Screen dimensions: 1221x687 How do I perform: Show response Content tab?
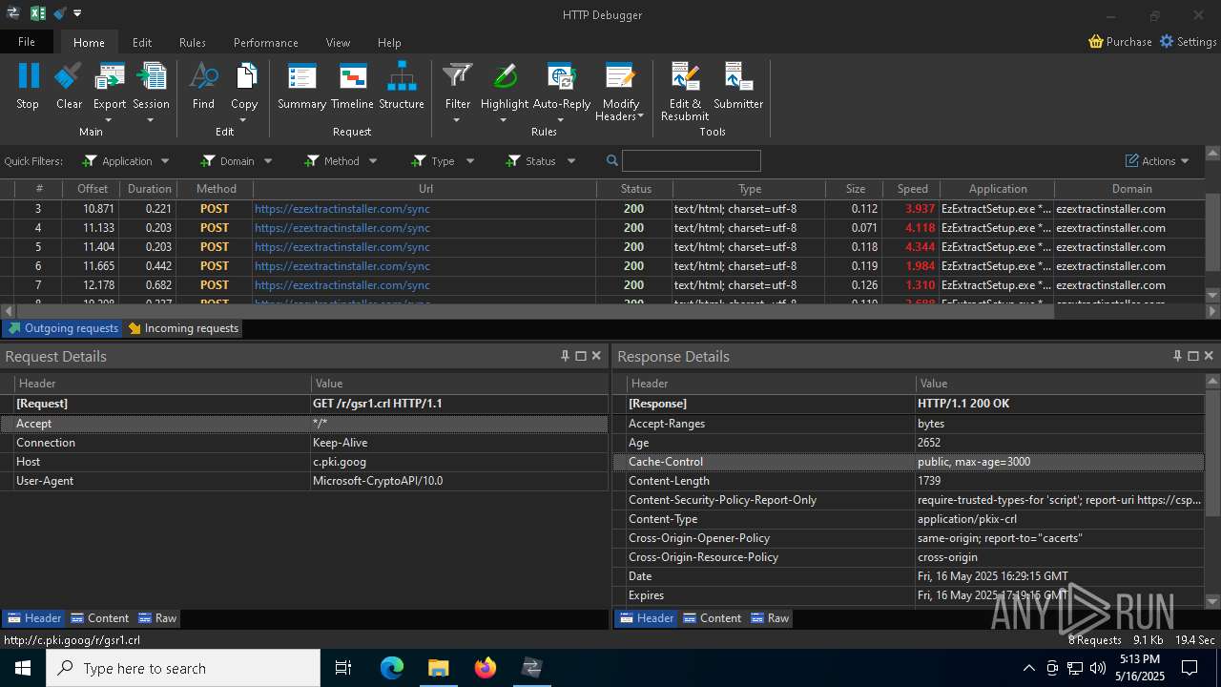pos(713,618)
